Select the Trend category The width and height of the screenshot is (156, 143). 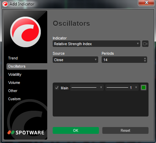tap(13, 58)
